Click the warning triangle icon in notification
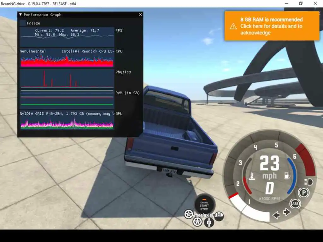This screenshot has width=323, height=242. (x=233, y=26)
